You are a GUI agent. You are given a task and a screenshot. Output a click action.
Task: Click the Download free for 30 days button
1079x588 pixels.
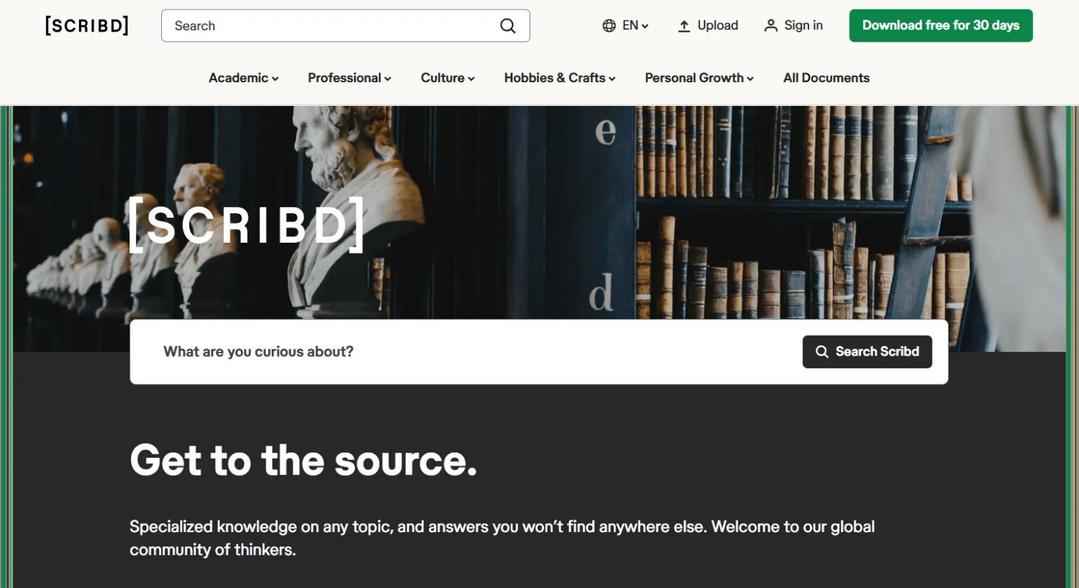pyautogui.click(x=941, y=26)
